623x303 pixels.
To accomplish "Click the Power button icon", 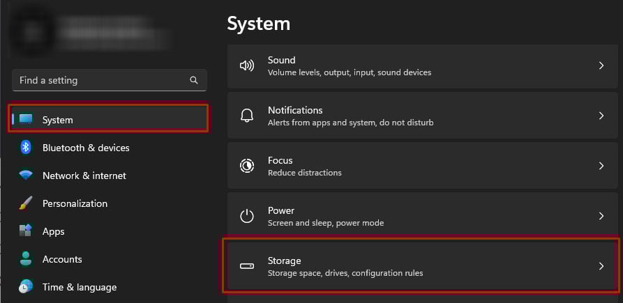I will tap(247, 216).
